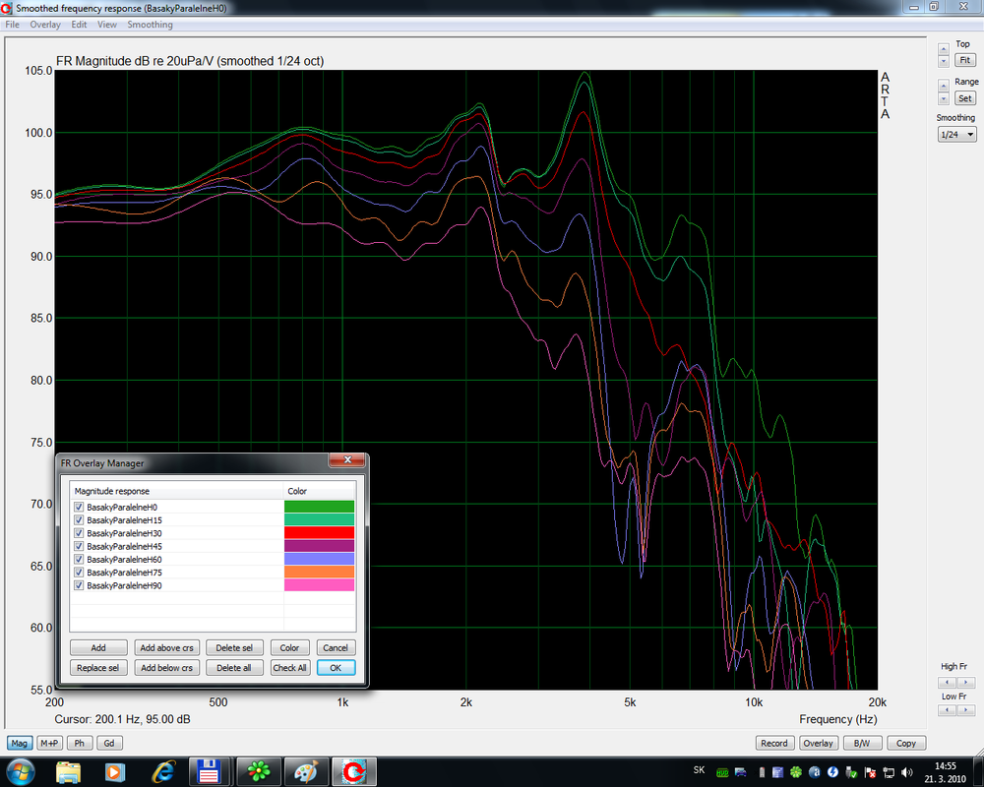Click the blue 'a' tray icon
This screenshot has width=984, height=787.
815,772
